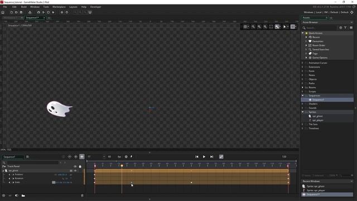Screen dimensions: 357x201
Task: Jump to the sequence start
Action: click(x=197, y=156)
